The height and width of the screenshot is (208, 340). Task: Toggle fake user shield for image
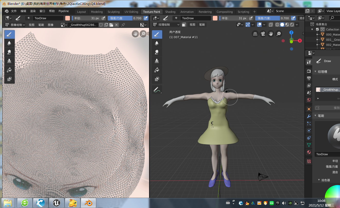[101, 25]
